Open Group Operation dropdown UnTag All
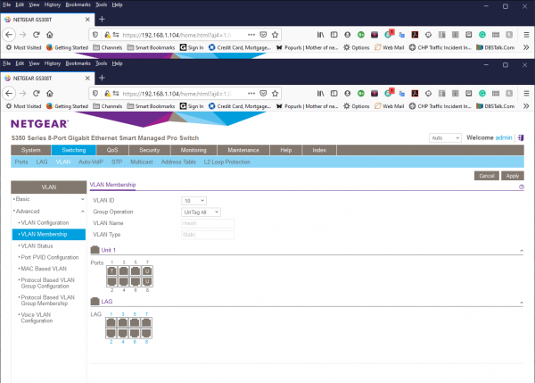The height and width of the screenshot is (383, 535). pyautogui.click(x=201, y=212)
